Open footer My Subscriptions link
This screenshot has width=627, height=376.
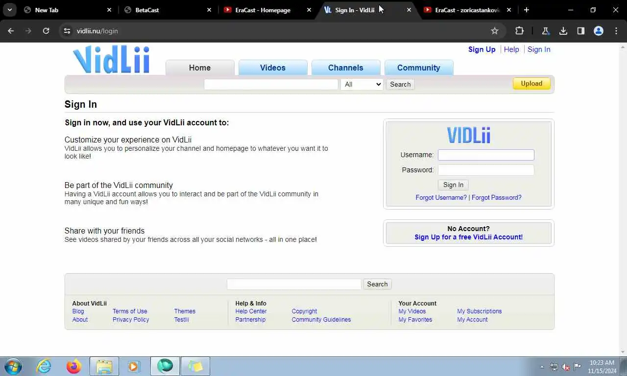click(x=480, y=311)
